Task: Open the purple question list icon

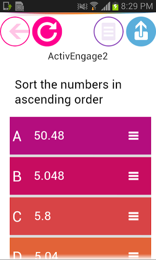Action: [x=108, y=31]
